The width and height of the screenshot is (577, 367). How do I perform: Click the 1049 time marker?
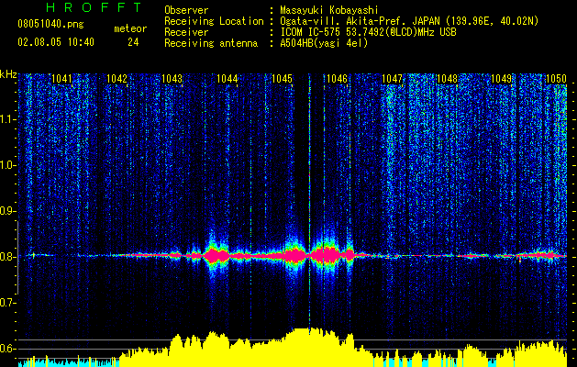pyautogui.click(x=502, y=79)
